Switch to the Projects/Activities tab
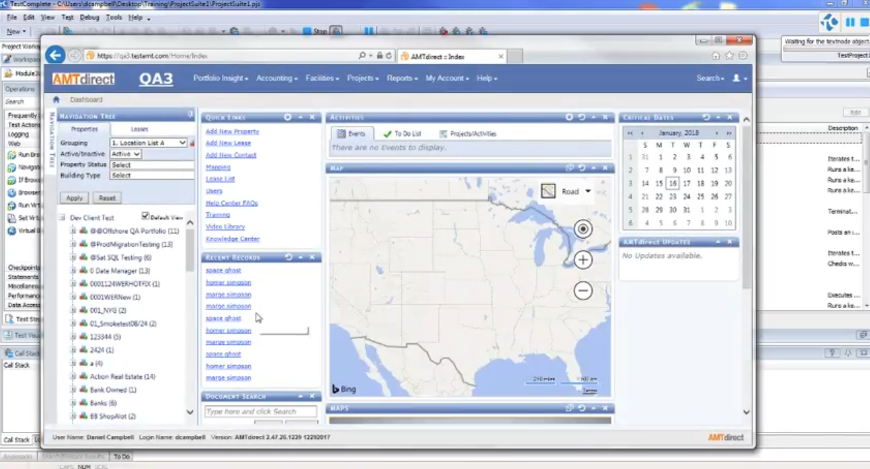This screenshot has height=469, width=870. tap(468, 134)
